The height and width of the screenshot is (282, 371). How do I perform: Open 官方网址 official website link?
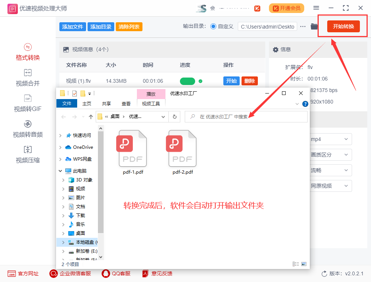(x=23, y=274)
